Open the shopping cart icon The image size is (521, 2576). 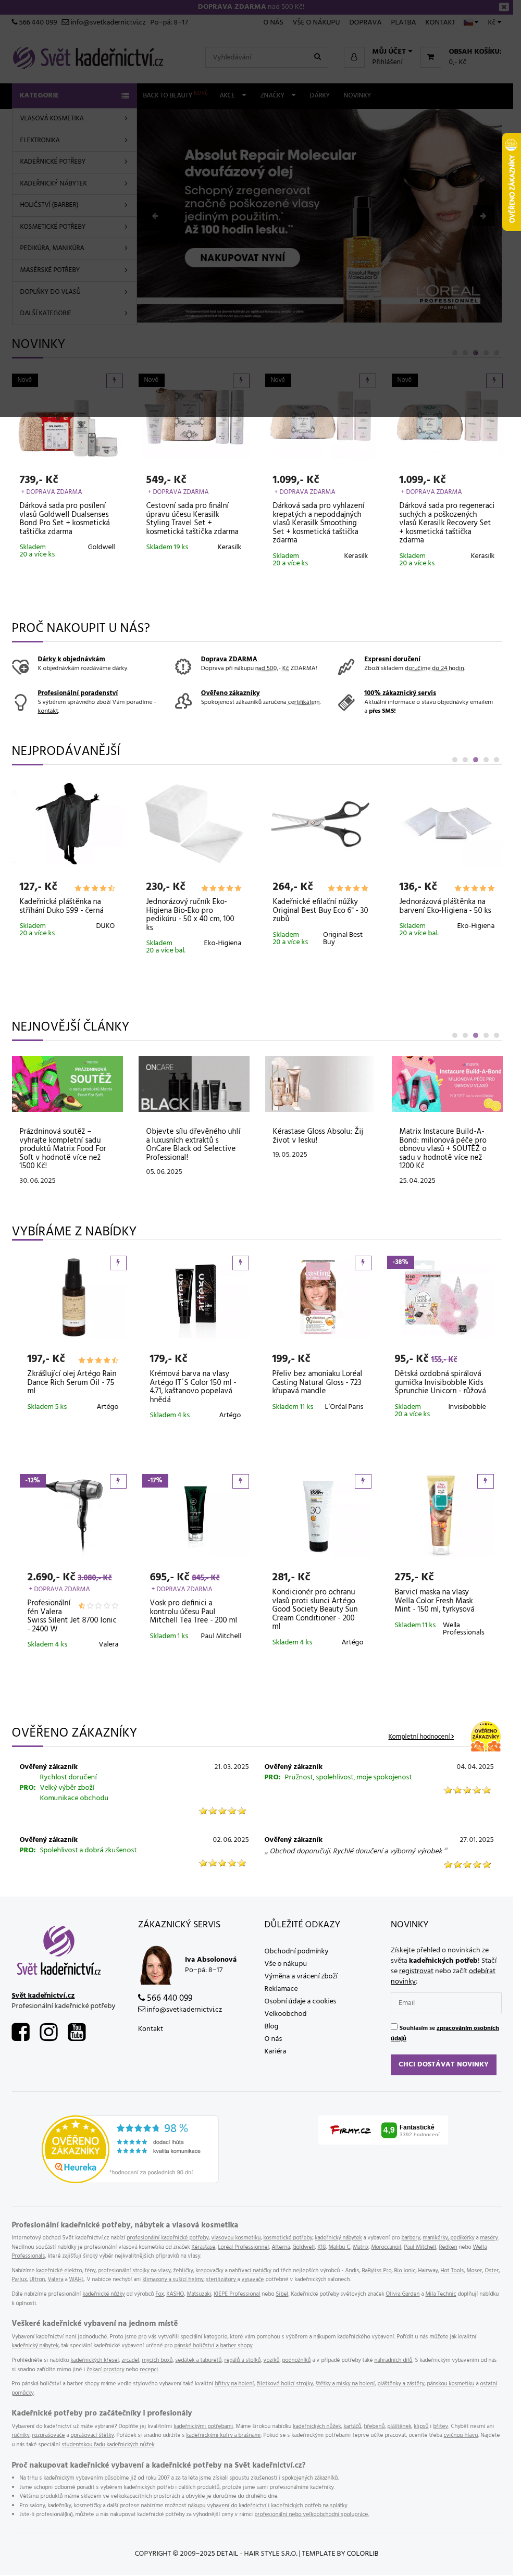(430, 57)
